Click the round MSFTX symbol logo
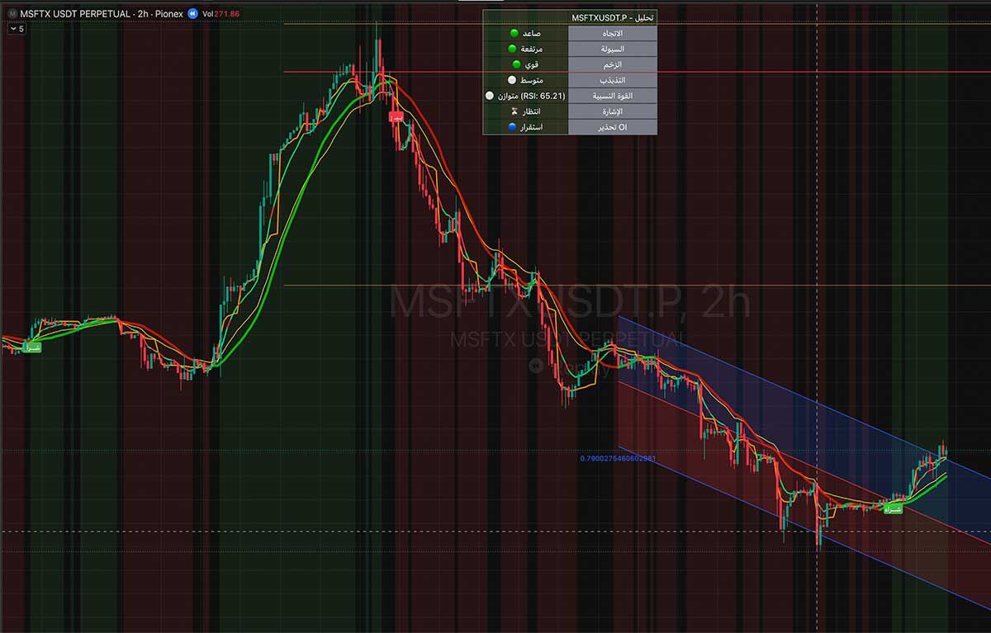Screen dimensions: 991x633 pos(12,14)
